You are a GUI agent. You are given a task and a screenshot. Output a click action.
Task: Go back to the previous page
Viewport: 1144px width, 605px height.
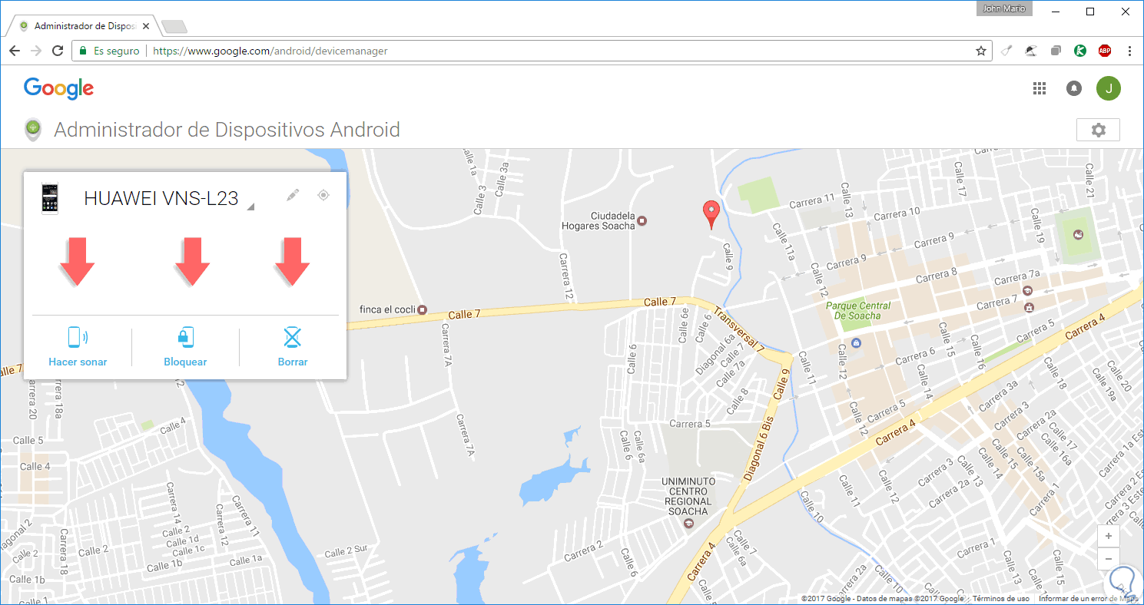click(15, 51)
